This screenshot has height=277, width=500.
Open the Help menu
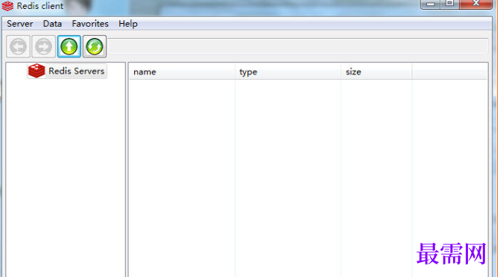click(x=128, y=24)
